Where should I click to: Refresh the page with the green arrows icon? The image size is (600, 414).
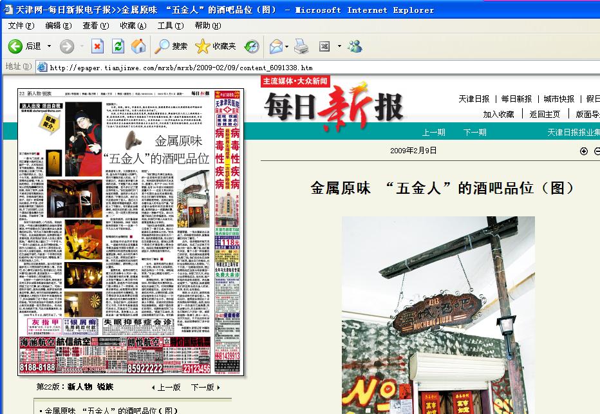pos(118,46)
